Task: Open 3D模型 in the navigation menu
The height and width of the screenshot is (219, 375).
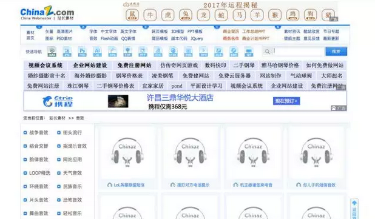Action: 177,32
